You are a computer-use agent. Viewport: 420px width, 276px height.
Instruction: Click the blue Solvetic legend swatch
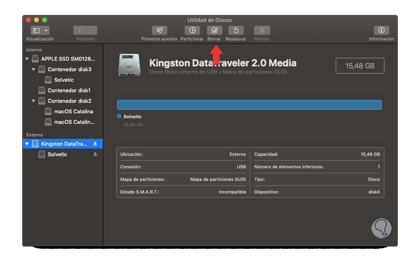(x=119, y=116)
